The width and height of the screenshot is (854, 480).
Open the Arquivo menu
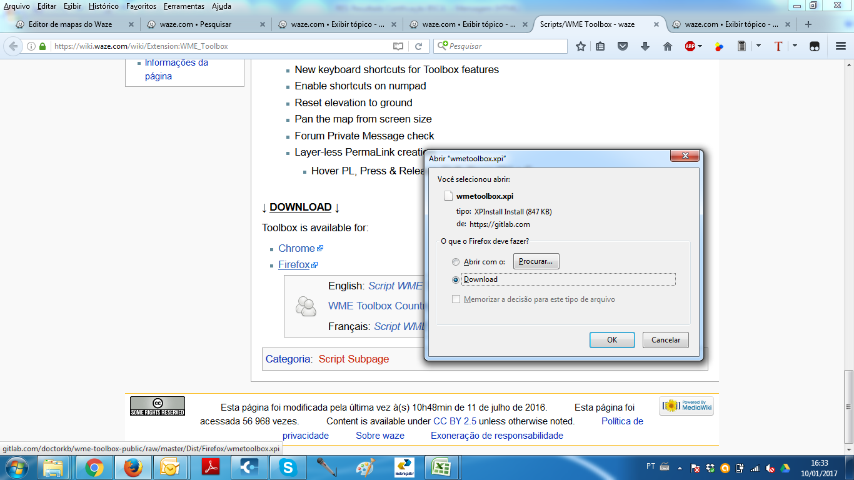[17, 6]
